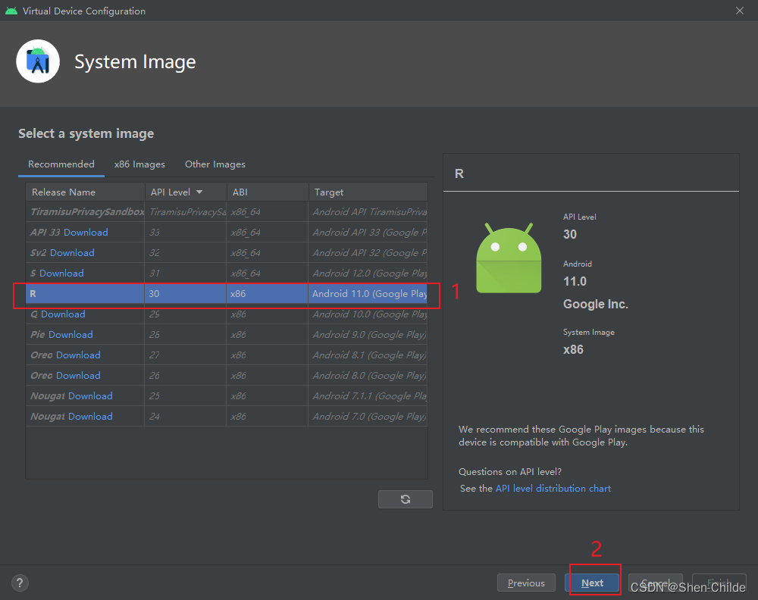758x600 pixels.
Task: Download the API 33 system image
Action: (x=86, y=233)
